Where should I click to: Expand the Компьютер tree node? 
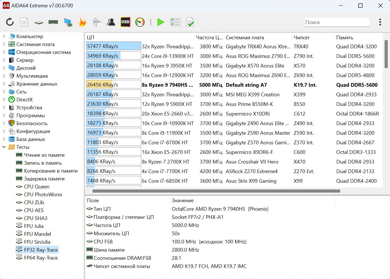point(4,36)
